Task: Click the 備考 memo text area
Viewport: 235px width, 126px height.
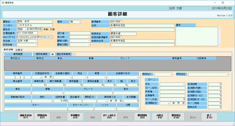Action: coord(197,36)
